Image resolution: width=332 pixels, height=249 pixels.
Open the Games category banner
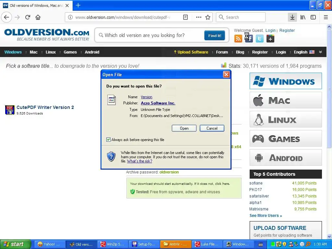pos(286,138)
